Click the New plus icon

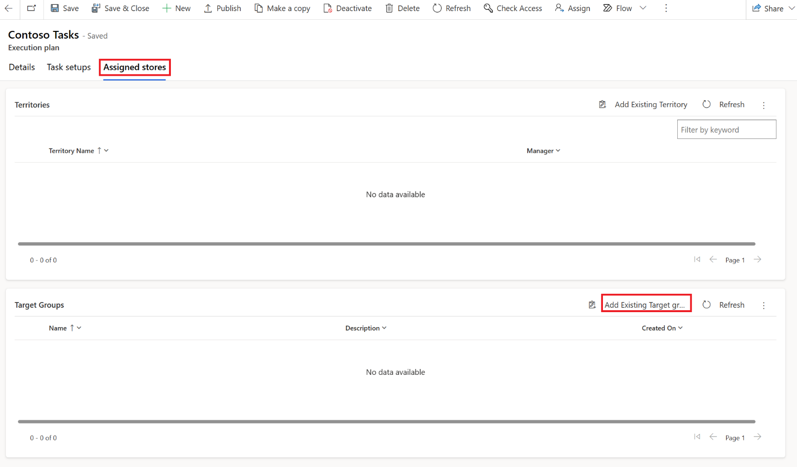tap(167, 8)
